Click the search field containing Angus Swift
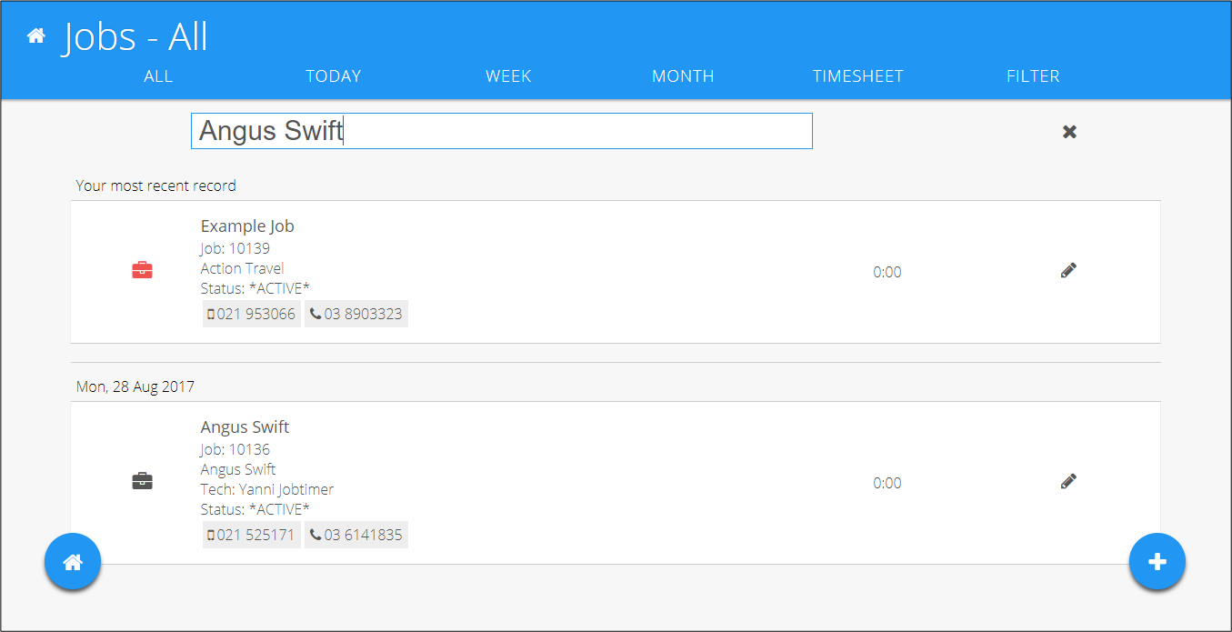 click(x=501, y=131)
